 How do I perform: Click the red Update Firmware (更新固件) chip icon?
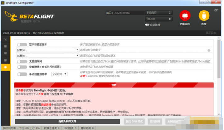point(185,15)
